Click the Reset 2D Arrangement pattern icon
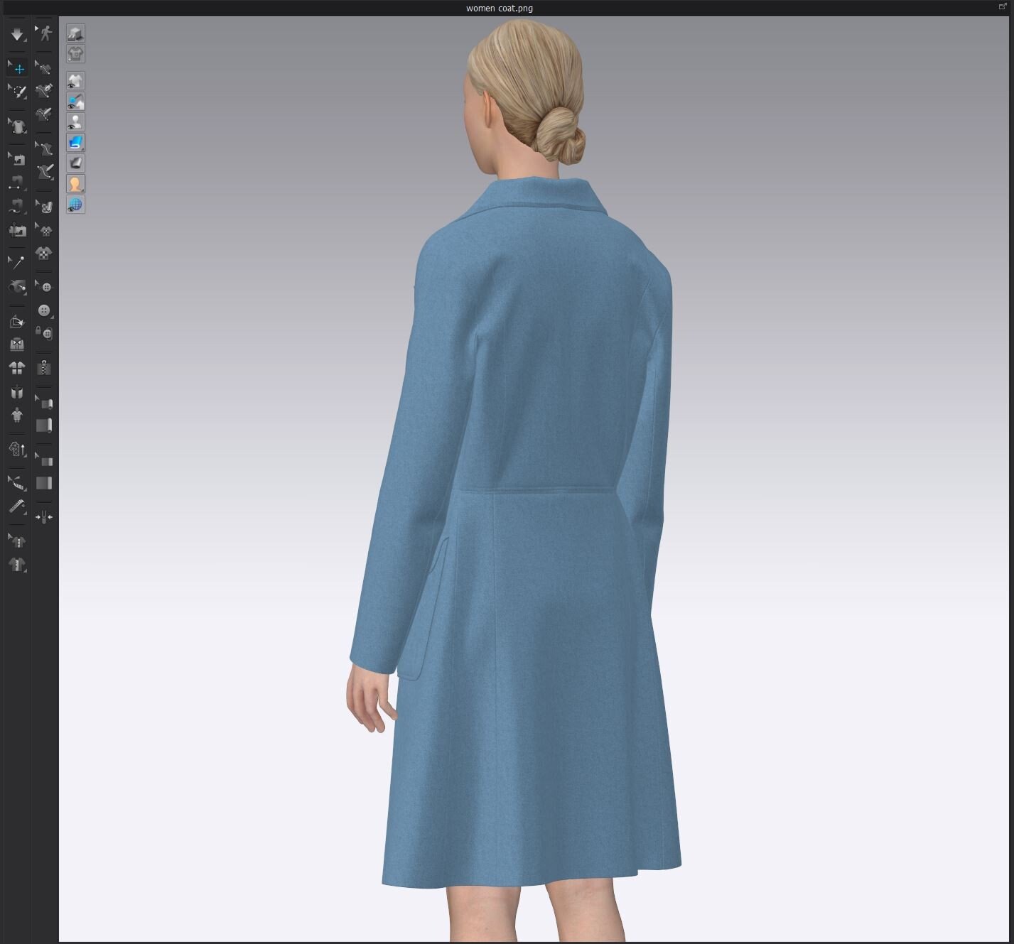The height and width of the screenshot is (944, 1014). [x=17, y=322]
